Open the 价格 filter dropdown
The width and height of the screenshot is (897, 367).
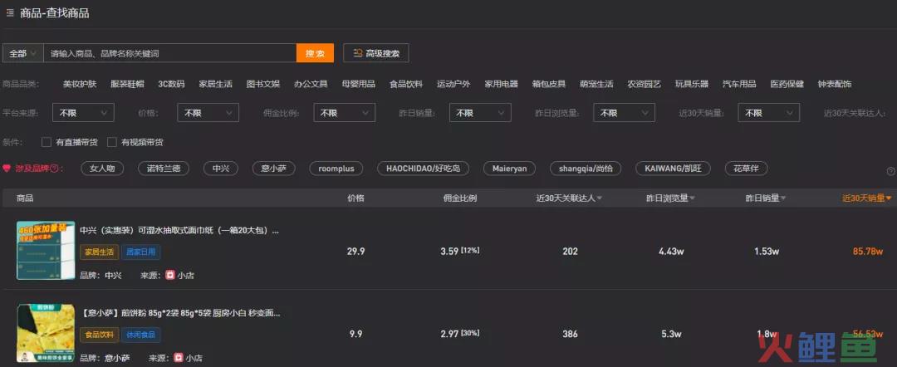coord(208,113)
